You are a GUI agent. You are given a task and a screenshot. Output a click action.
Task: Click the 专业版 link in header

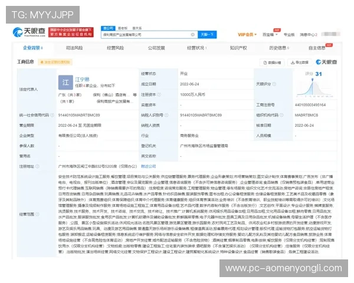(x=289, y=35)
